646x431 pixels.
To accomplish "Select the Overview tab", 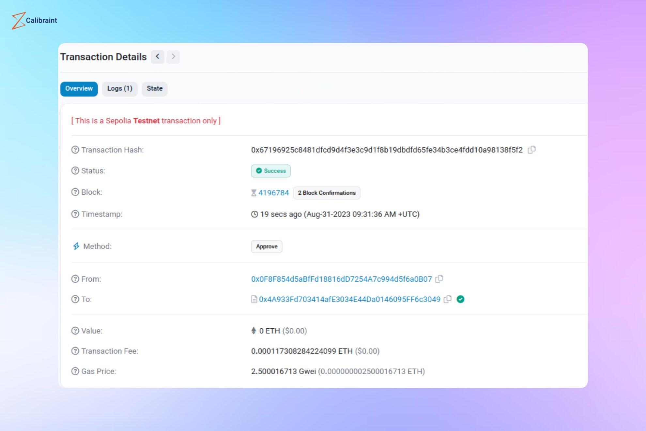I will (78, 89).
